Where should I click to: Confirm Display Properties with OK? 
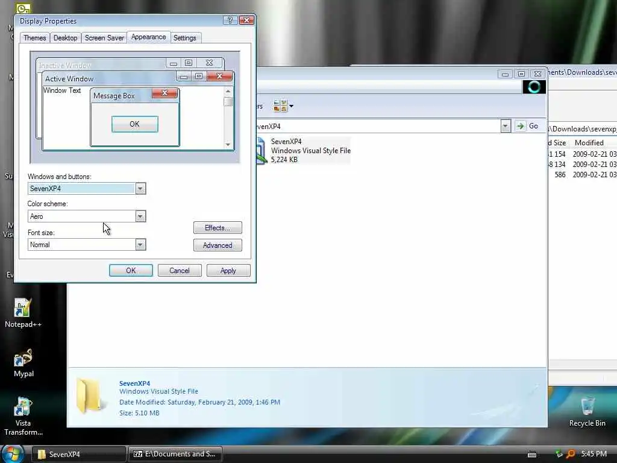pyautogui.click(x=131, y=271)
